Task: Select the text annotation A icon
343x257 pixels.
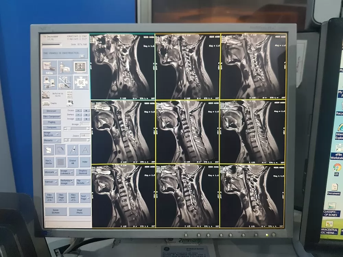Action: pyautogui.click(x=85, y=150)
